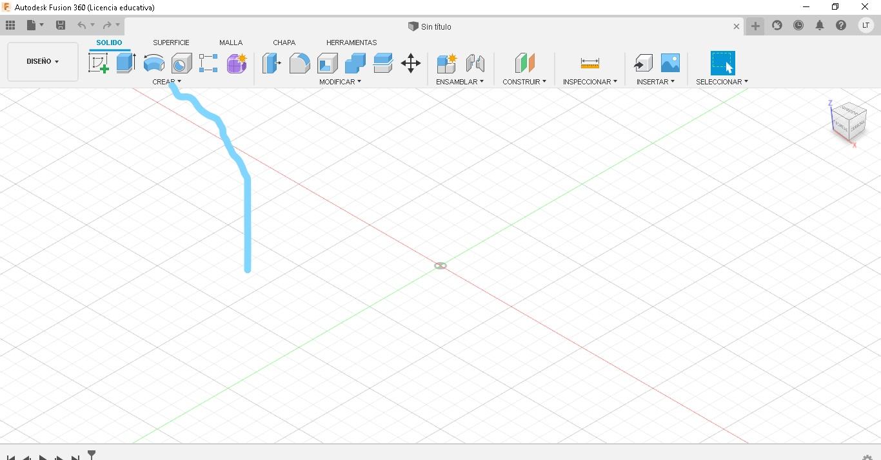
Task: Expand the ENSAMBLAR dropdown menu
Action: click(x=460, y=82)
